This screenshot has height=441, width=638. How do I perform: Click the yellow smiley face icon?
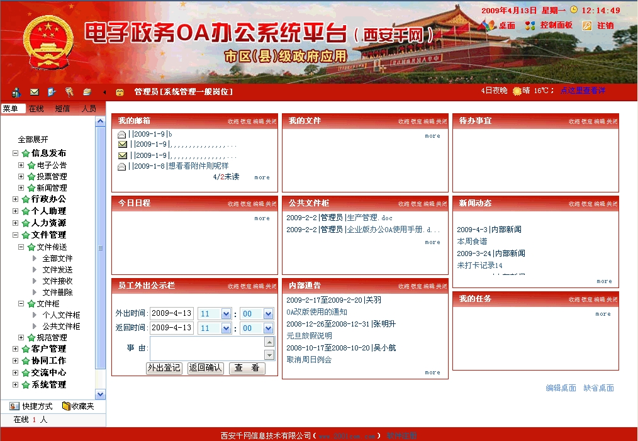point(120,92)
